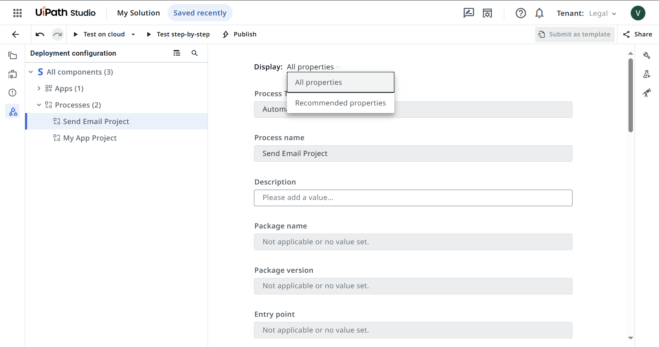Click the undo arrow icon
Image resolution: width=659 pixels, height=347 pixels.
pyautogui.click(x=40, y=34)
